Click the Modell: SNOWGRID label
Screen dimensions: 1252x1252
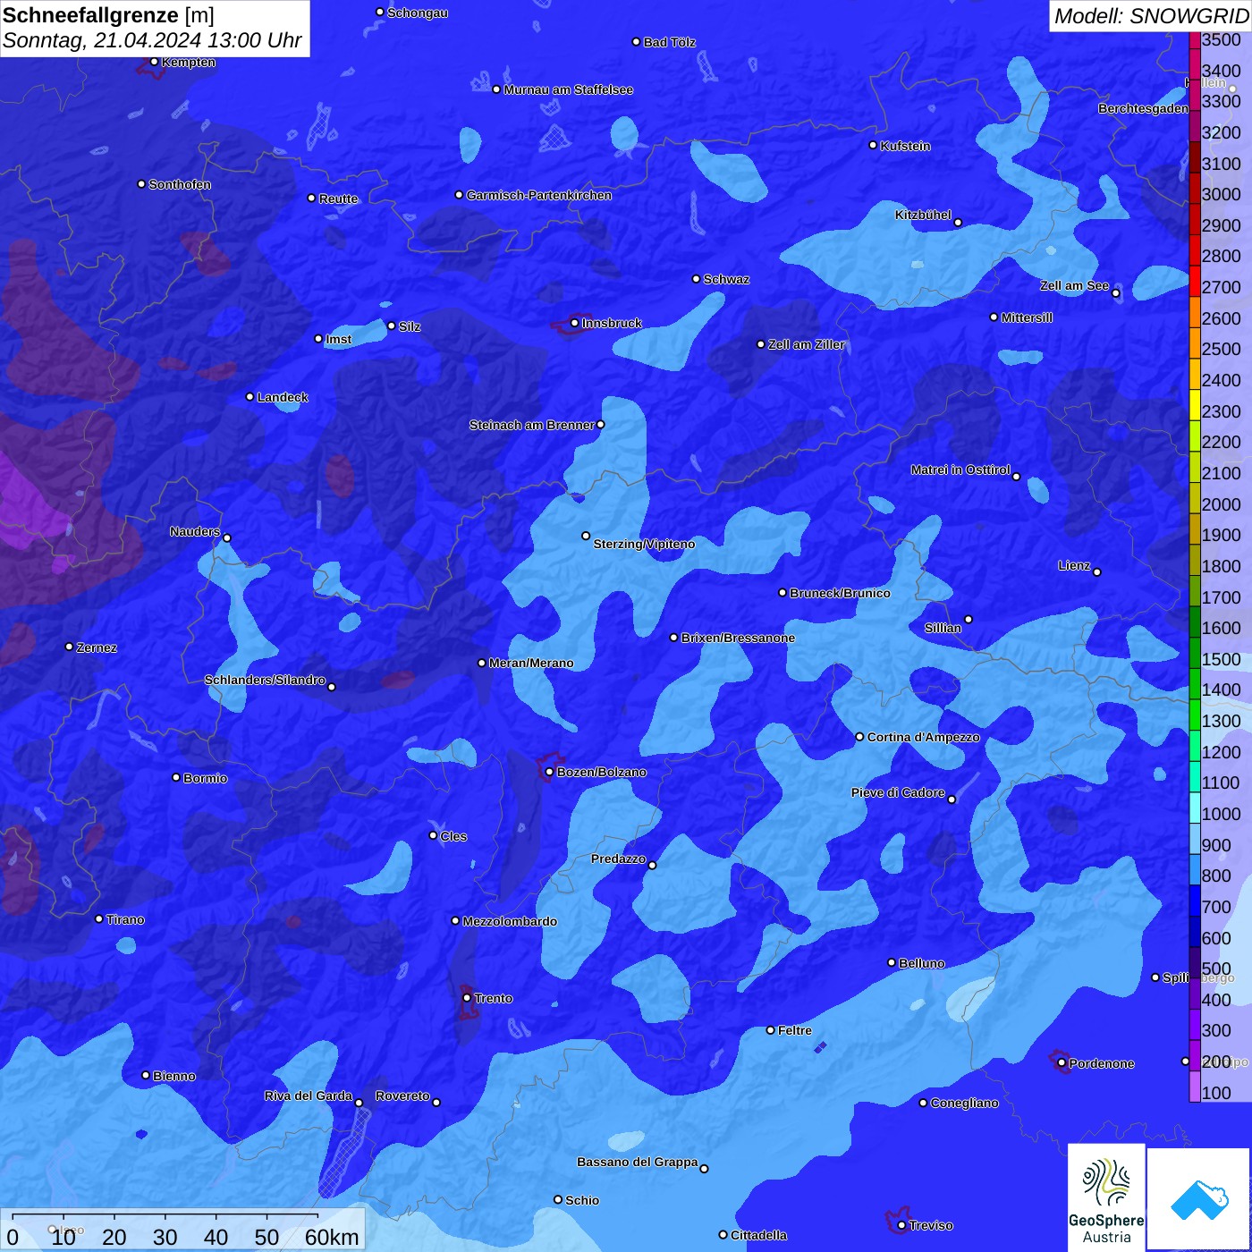1150,16
